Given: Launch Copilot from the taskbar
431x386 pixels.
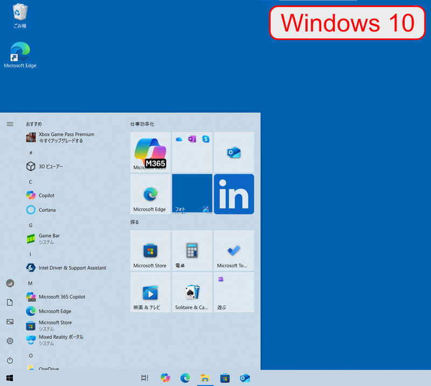Looking at the screenshot, I should (x=165, y=378).
